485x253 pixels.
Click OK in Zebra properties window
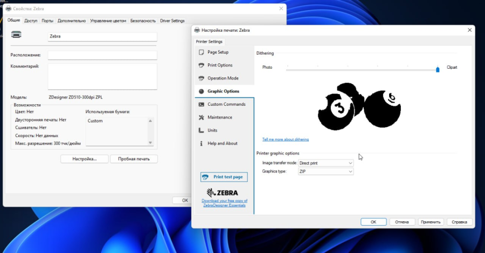pyautogui.click(x=185, y=200)
